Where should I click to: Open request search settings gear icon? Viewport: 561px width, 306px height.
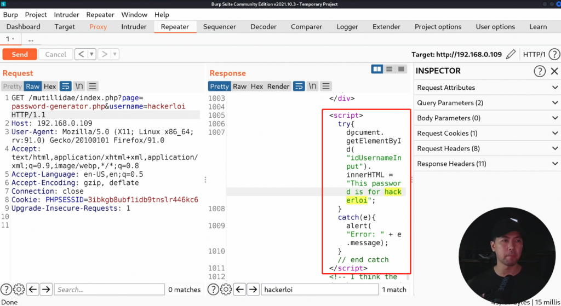coord(19,290)
